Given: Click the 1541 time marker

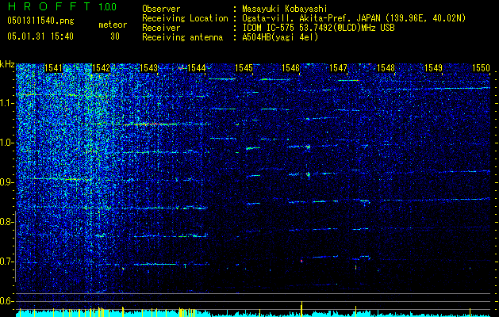Looking at the screenshot, I should coord(53,68).
